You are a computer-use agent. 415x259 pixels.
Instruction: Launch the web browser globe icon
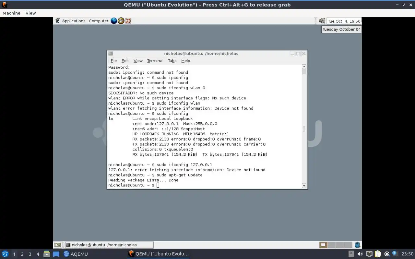114,21
